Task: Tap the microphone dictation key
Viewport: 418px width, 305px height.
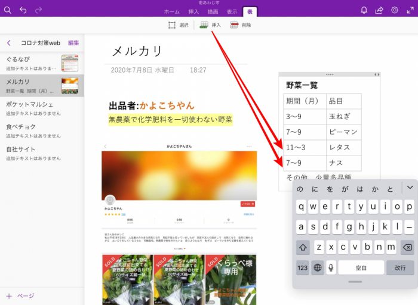Action: pyautogui.click(x=331, y=267)
